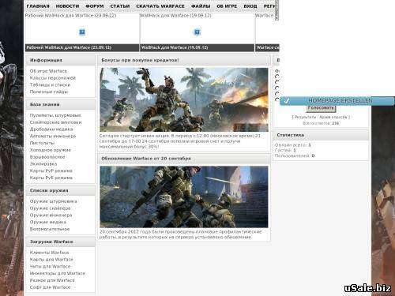Open the ФОРУМ section from the top menu

[95, 6]
